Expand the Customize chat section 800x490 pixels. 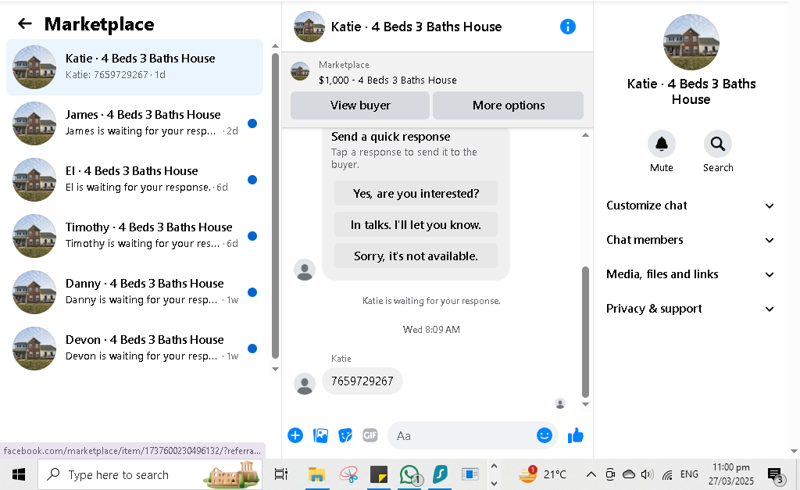coord(691,206)
